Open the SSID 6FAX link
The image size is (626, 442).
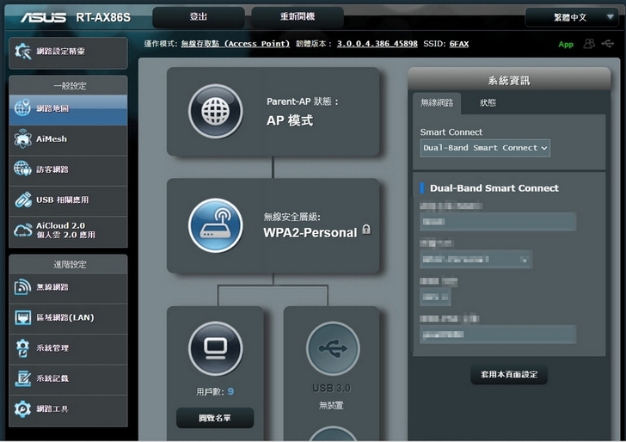pos(459,44)
